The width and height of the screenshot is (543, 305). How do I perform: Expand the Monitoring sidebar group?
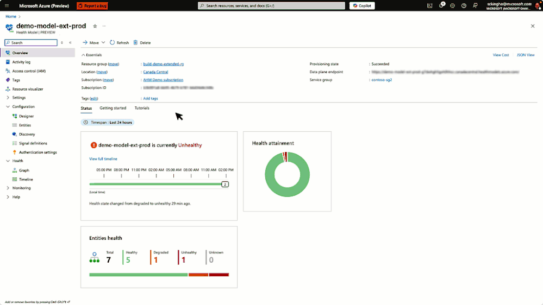[x=8, y=188]
